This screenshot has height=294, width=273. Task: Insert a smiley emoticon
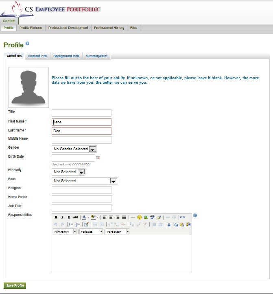coord(139,217)
